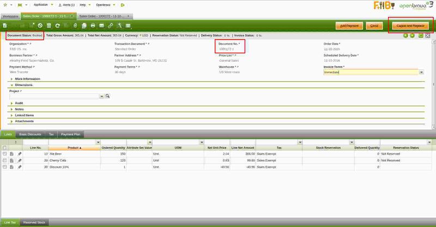Click the edit pencil on Ale Beer row
This screenshot has width=436, height=227.
click(20, 154)
